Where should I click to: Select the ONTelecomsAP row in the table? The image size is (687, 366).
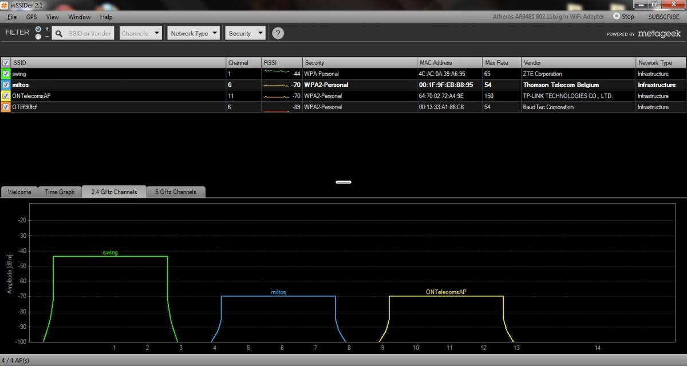pos(343,96)
